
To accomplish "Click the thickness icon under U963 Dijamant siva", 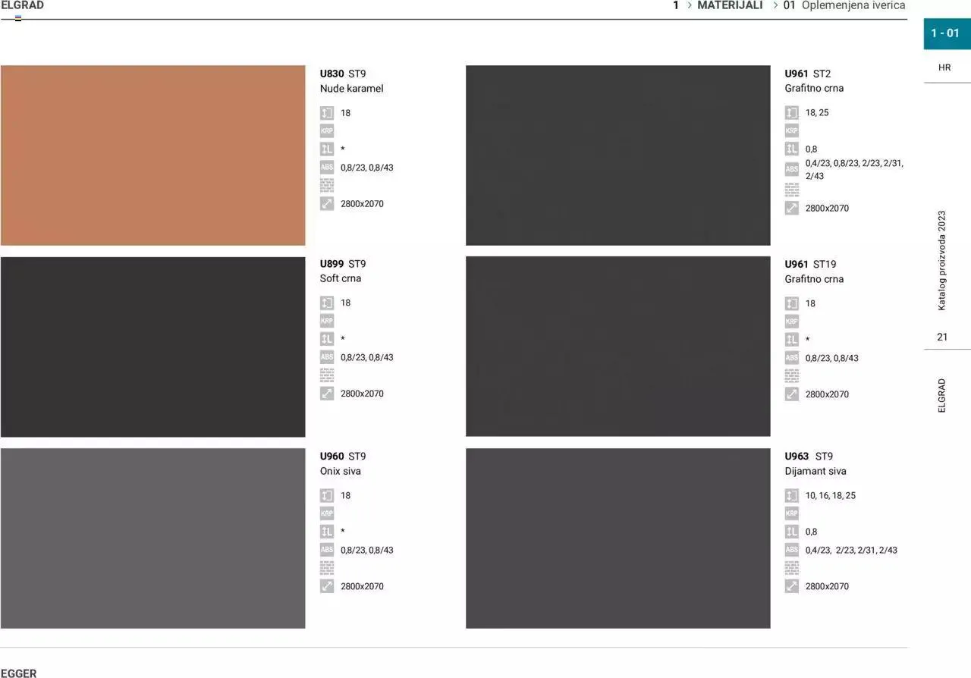I will click(x=792, y=495).
